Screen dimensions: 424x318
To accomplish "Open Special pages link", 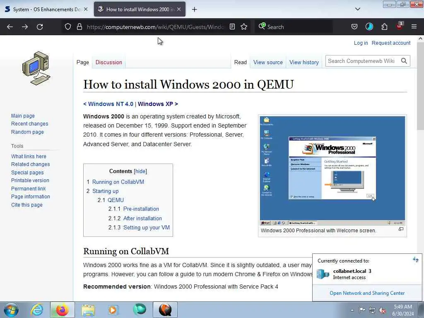I will click(27, 173).
